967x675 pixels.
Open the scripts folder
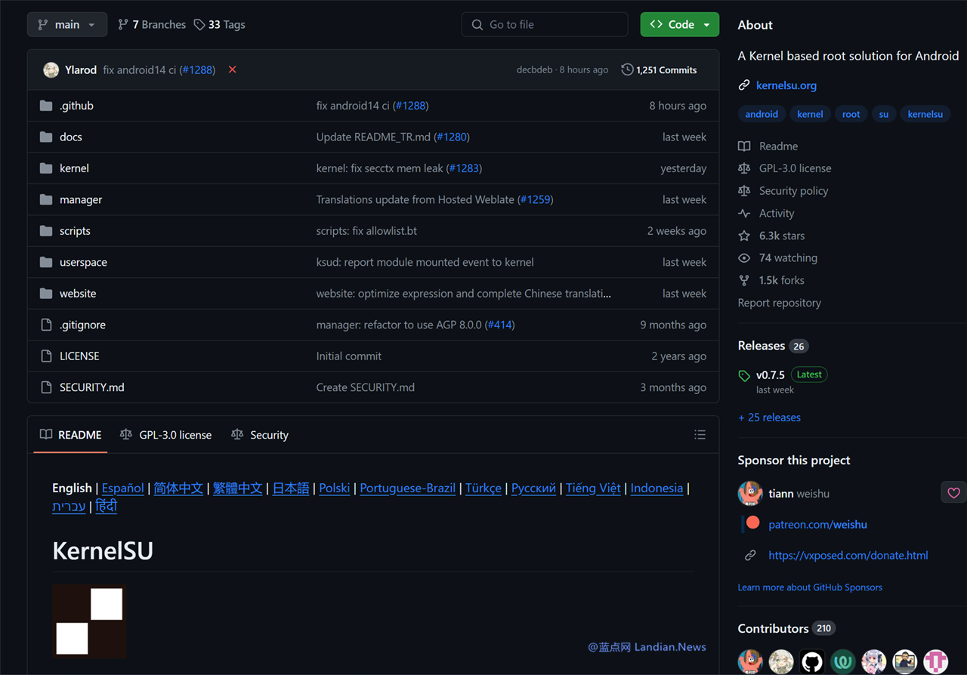(x=75, y=231)
